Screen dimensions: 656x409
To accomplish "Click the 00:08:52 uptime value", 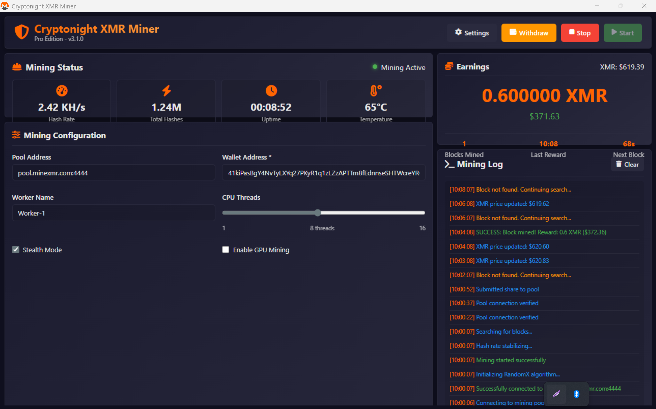I will [x=271, y=107].
